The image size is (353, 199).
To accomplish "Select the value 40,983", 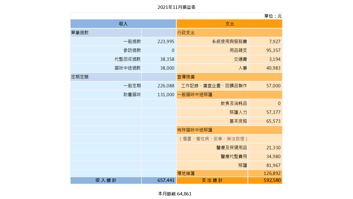I will point(274,68).
